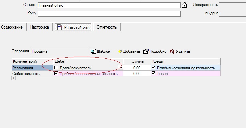
Task: Uncheck the credit checkbox in Реализация row
Action: pos(153,68)
